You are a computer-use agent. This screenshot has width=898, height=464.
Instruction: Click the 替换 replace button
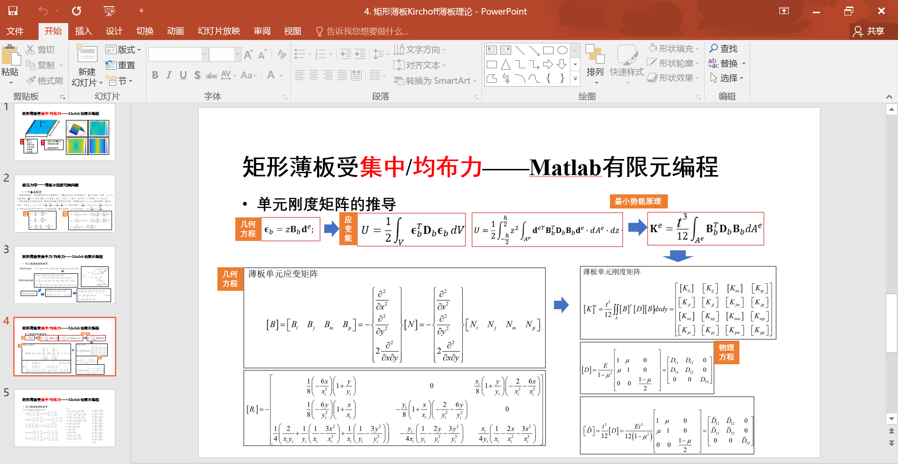pyautogui.click(x=727, y=63)
